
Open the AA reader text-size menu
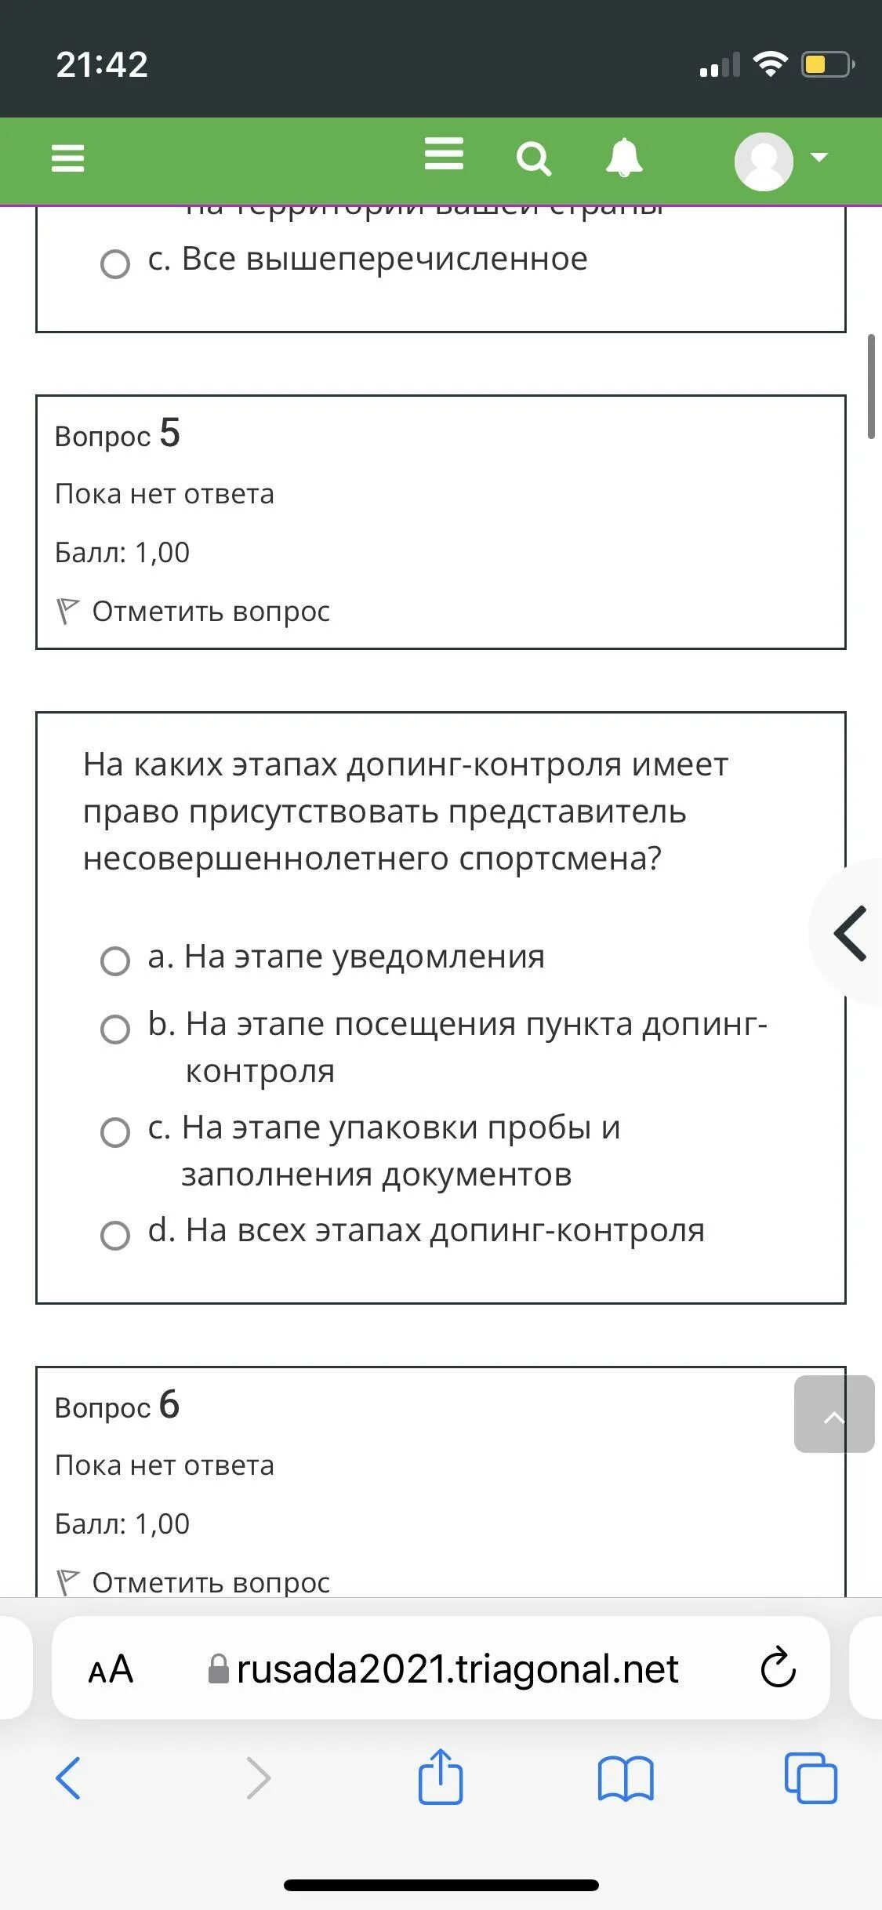click(111, 1669)
